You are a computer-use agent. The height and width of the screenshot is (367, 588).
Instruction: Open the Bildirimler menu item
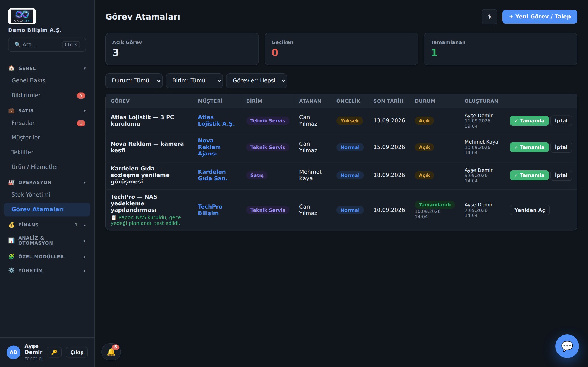[x=47, y=95]
